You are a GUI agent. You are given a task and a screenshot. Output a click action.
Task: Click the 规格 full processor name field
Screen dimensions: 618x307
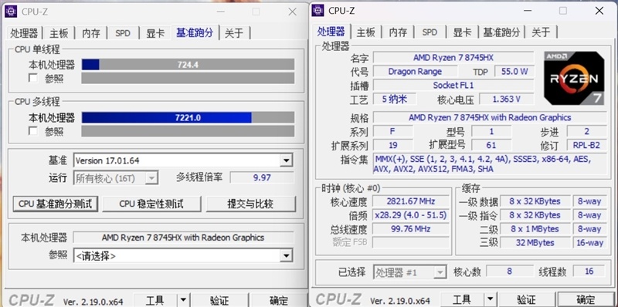[490, 117]
